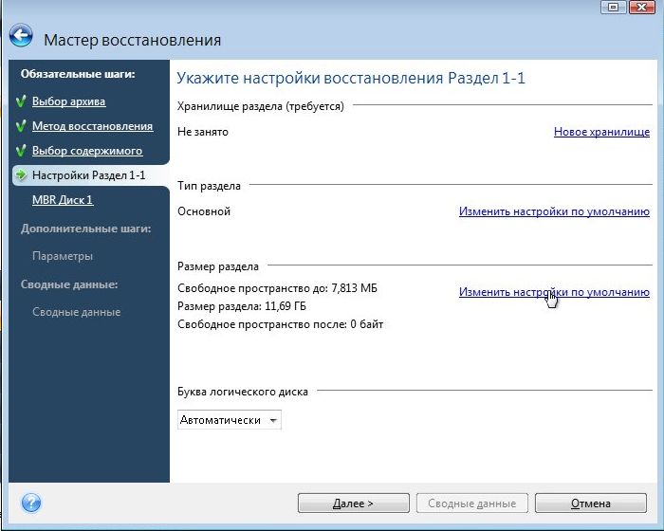Click the Хранилище раздела (требуется) label
The image size is (664, 531).
coord(261,106)
